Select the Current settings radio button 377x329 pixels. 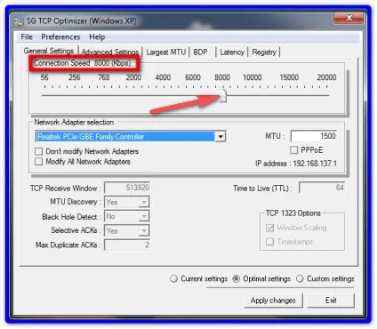[x=173, y=279]
